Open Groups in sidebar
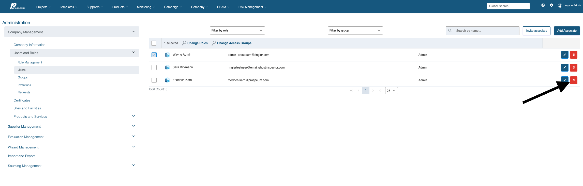 (23, 77)
